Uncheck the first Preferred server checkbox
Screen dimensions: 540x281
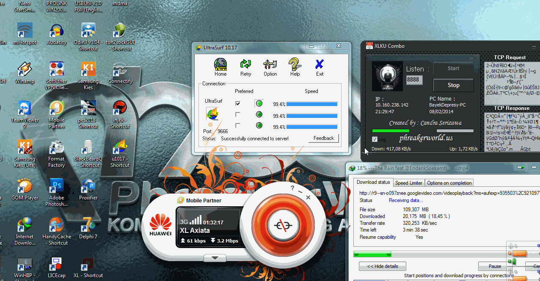238,104
